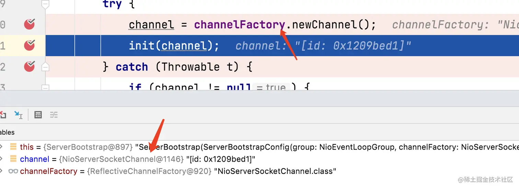
Task: Expand the channelFactory watch node
Action: [1, 171]
